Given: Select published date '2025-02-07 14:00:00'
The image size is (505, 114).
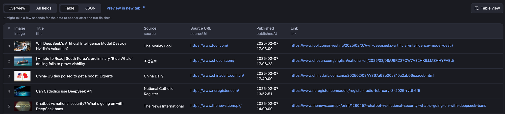Looking at the screenshot, I should pyautogui.click(x=267, y=106).
